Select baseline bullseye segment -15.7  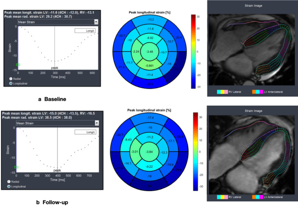point(170,41)
